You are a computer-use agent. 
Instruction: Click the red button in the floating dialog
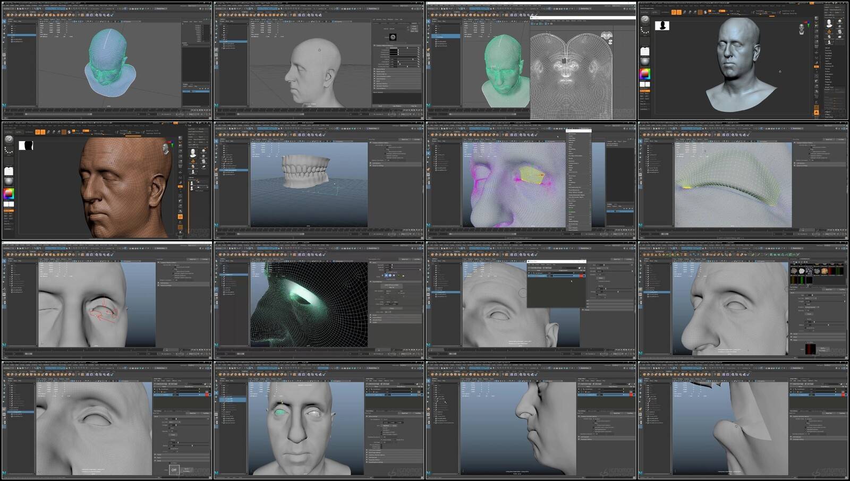pyautogui.click(x=582, y=276)
